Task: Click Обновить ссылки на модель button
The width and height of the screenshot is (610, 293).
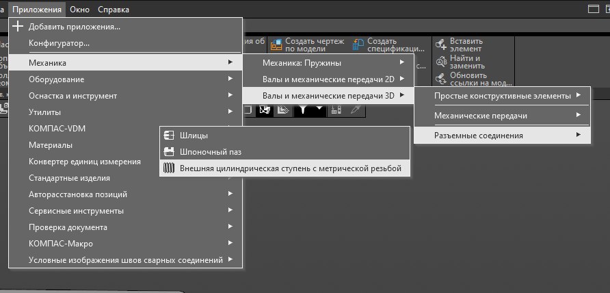Action: point(474,79)
